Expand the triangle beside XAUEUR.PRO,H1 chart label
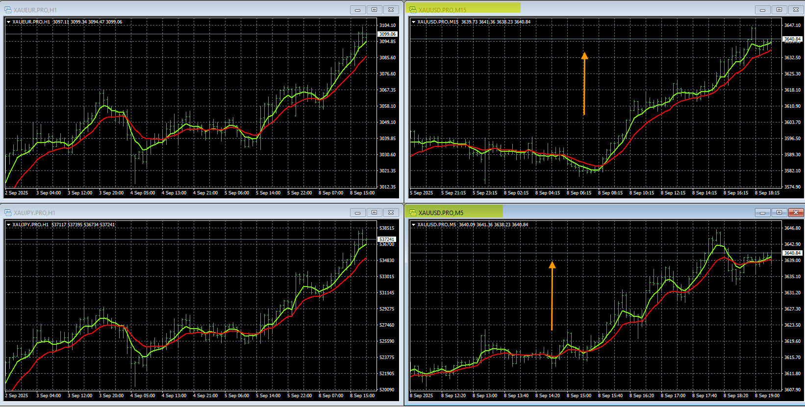805x407 pixels. 9,22
